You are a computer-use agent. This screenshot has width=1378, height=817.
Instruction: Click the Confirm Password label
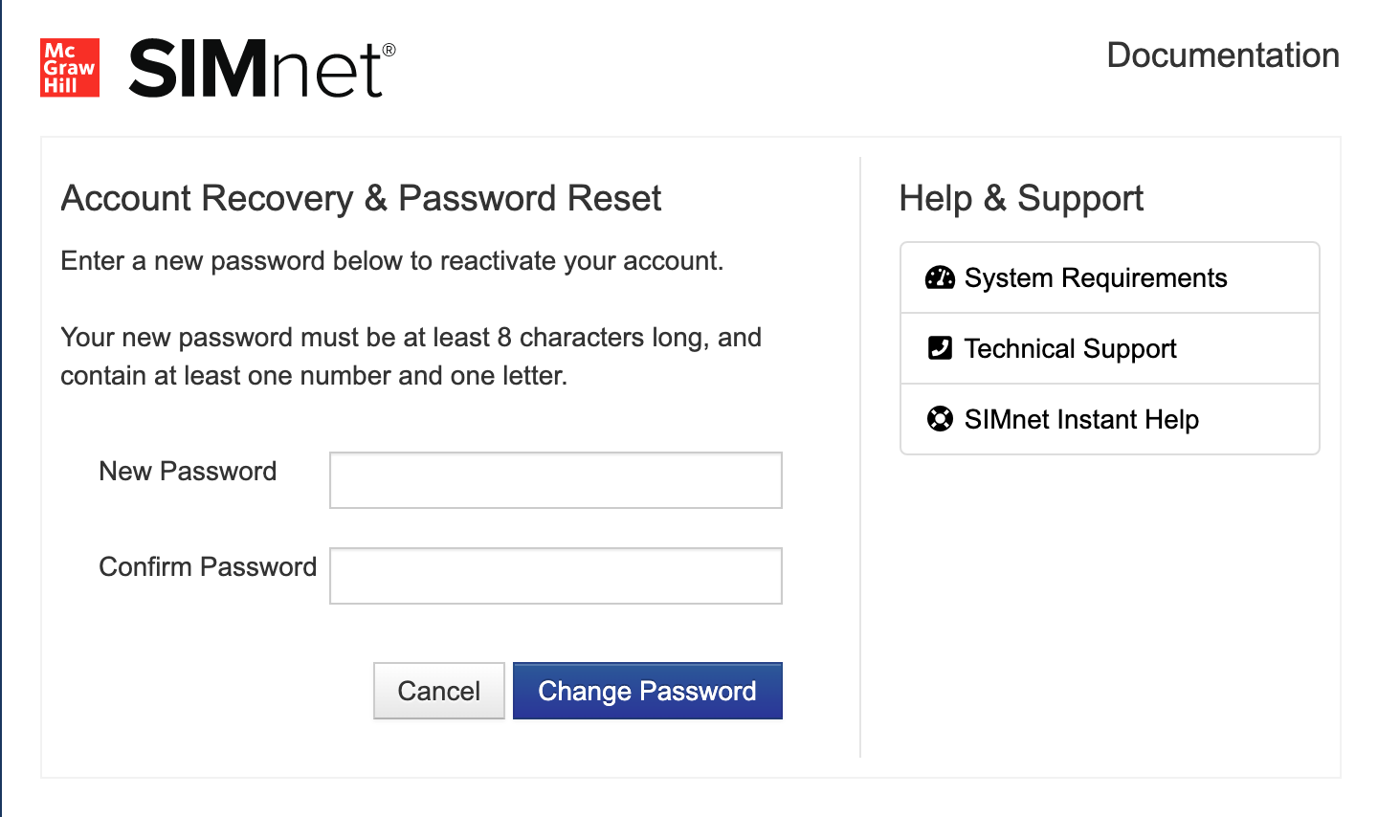click(x=208, y=567)
